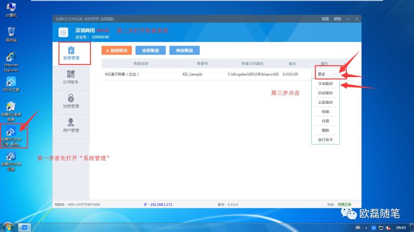Click the 版本 column header
The width and height of the screenshot is (414, 232).
(292, 64)
